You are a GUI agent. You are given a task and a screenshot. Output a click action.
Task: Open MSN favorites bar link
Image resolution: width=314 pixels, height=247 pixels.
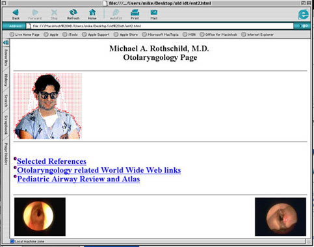click(189, 34)
